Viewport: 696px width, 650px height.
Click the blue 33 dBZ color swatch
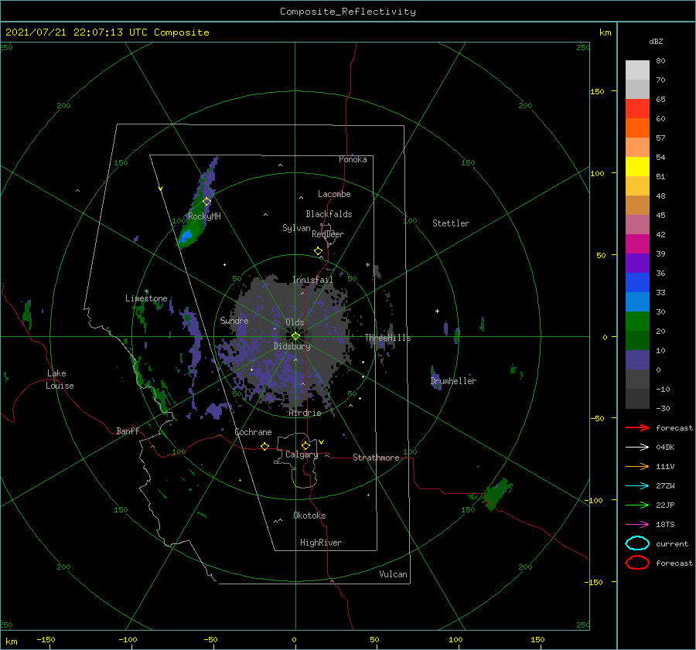[637, 283]
